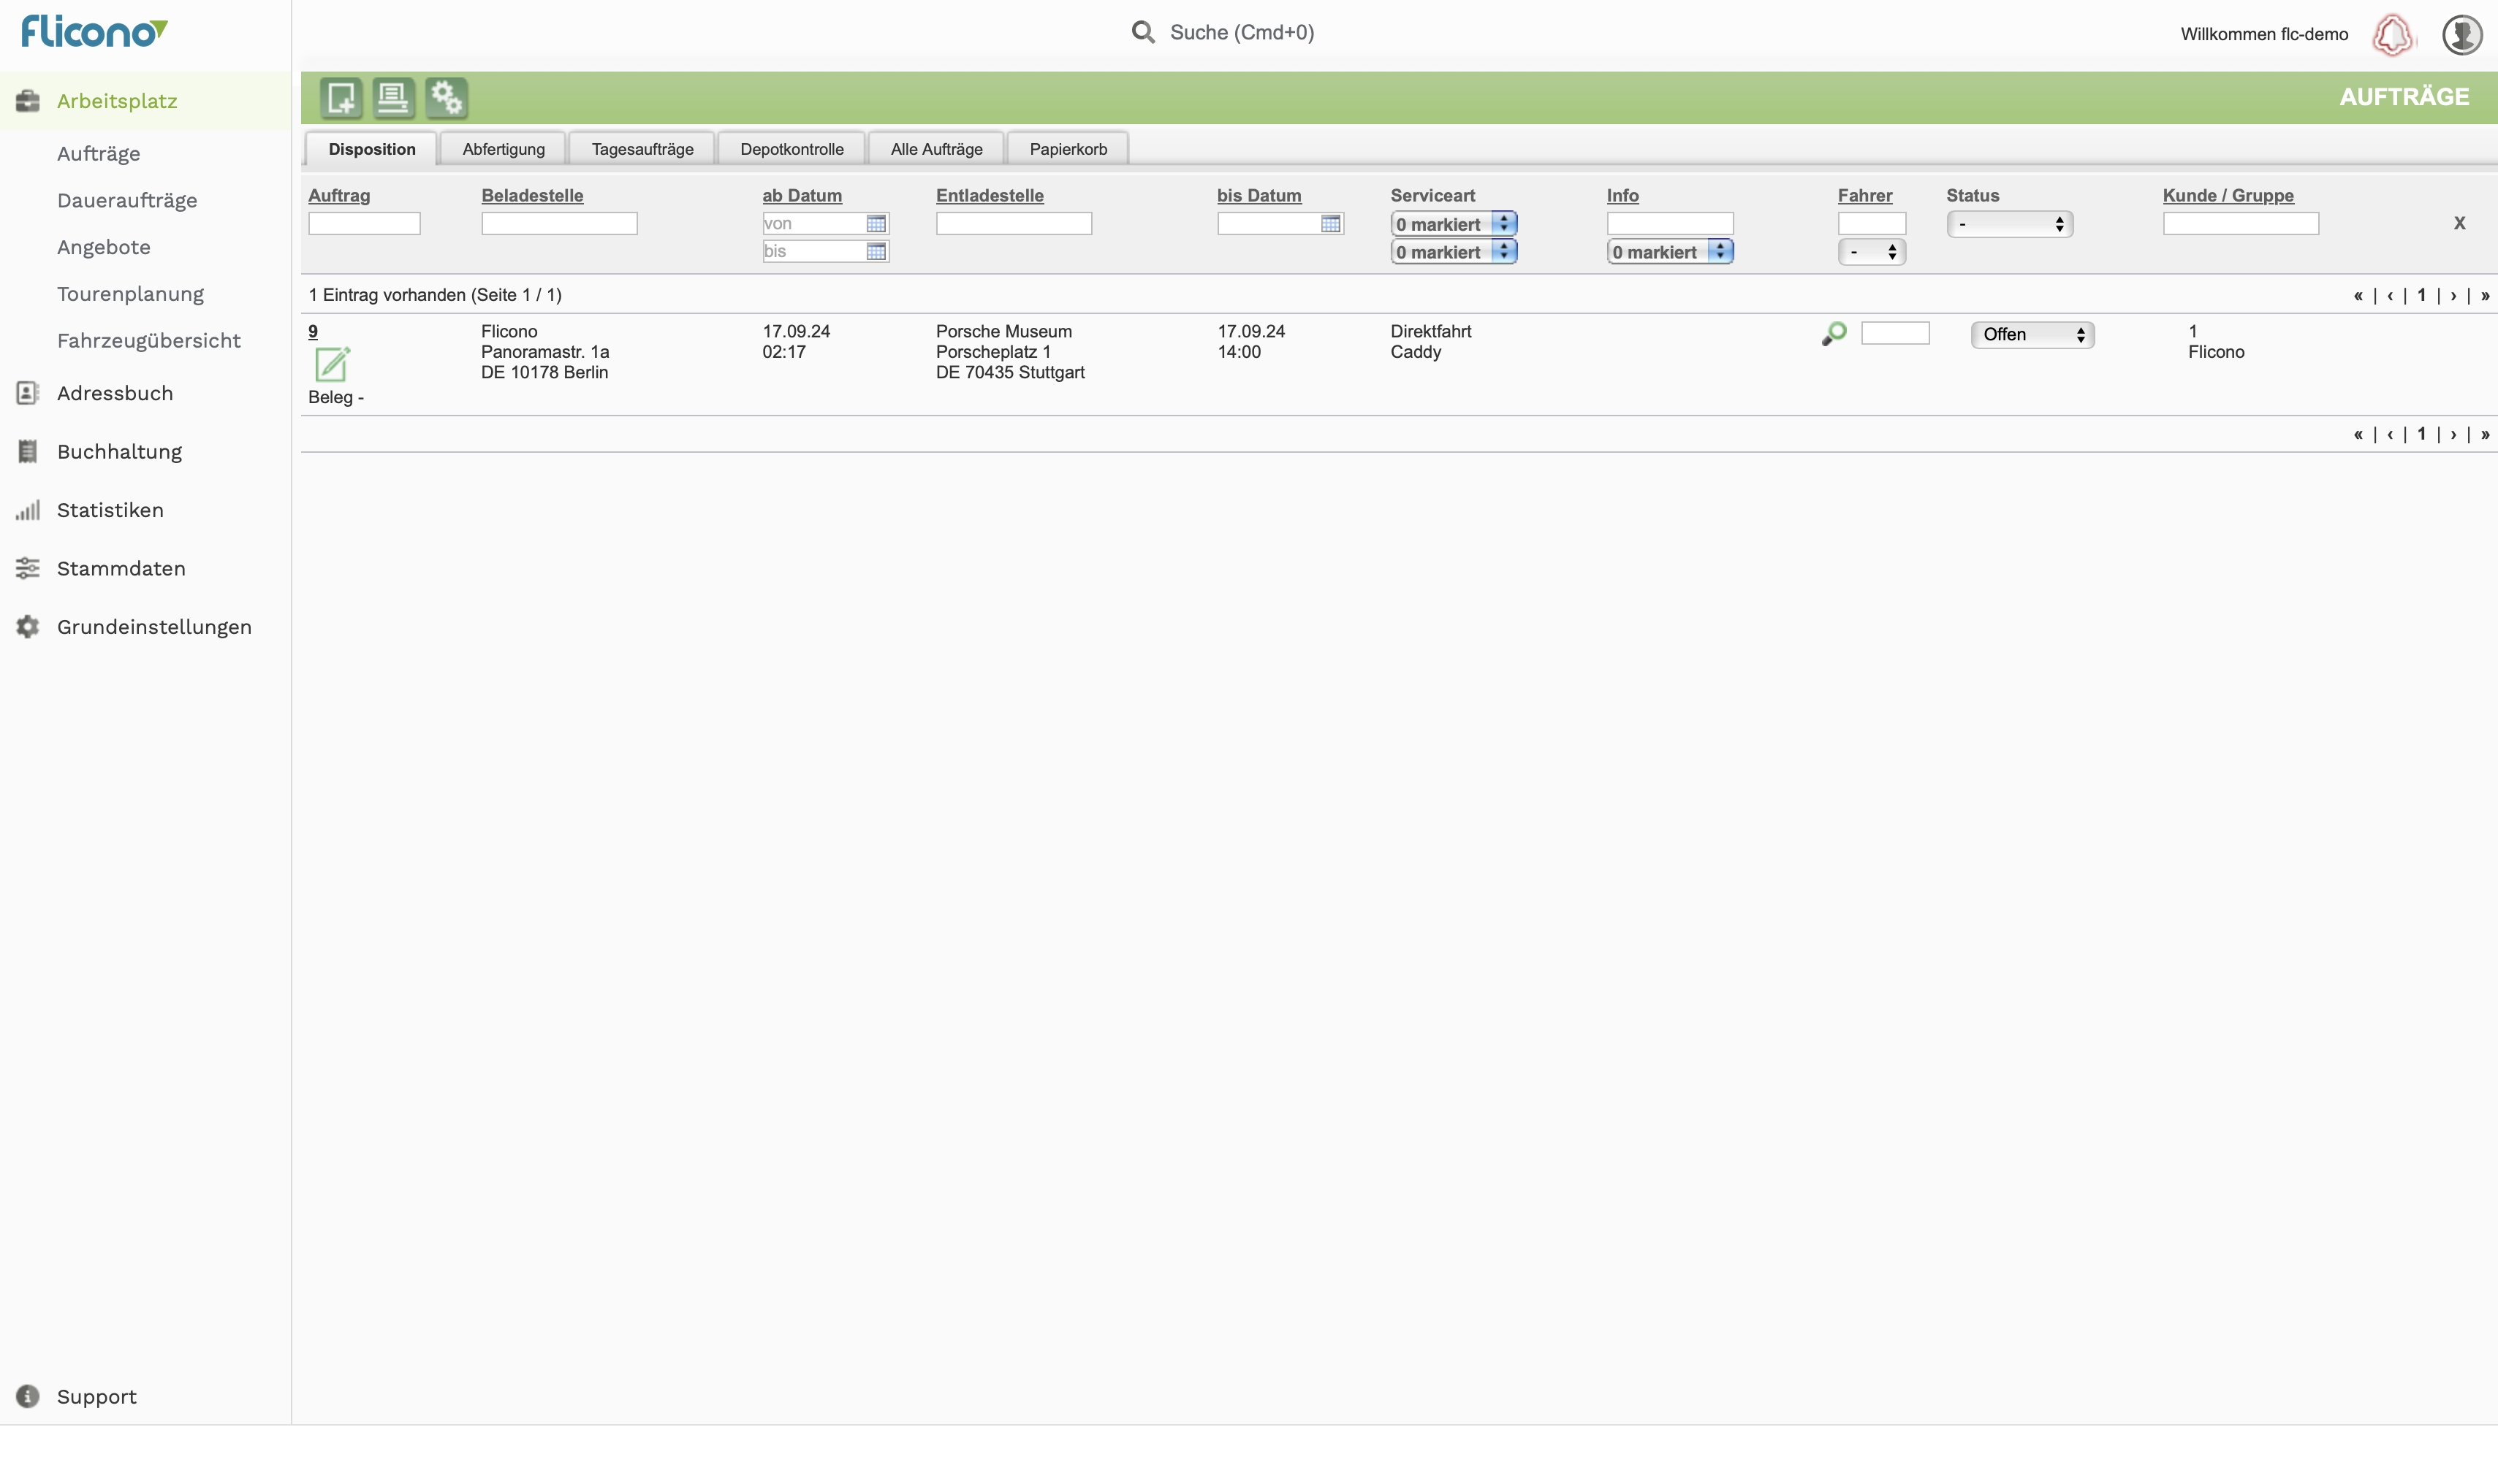Viewport: 2498px width, 1484px height.
Task: Switch to the Papierkorb tab
Action: [1068, 149]
